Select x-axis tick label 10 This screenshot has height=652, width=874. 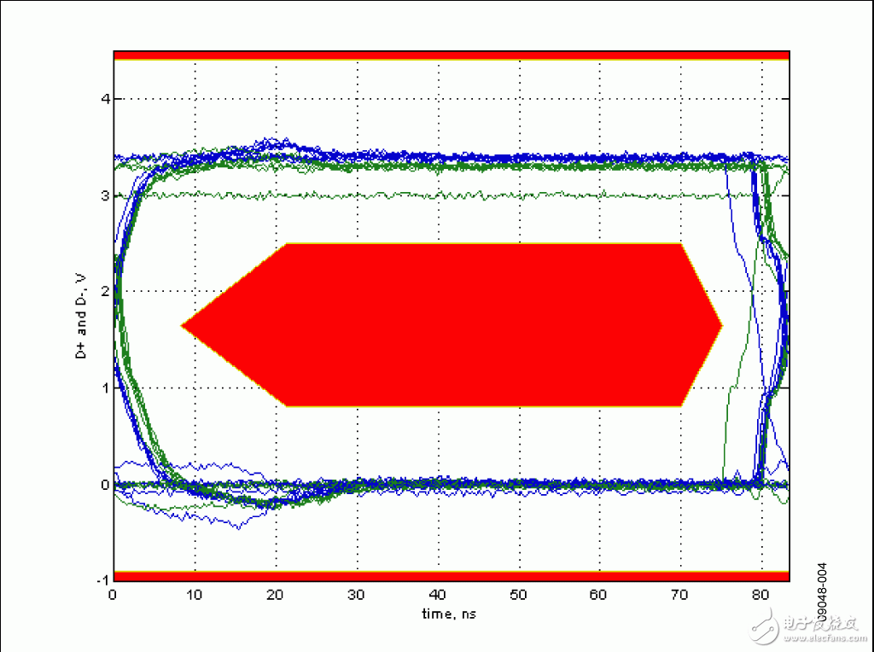[x=195, y=595]
